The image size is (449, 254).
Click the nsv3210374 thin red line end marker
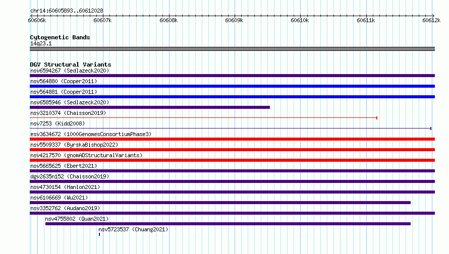click(377, 118)
